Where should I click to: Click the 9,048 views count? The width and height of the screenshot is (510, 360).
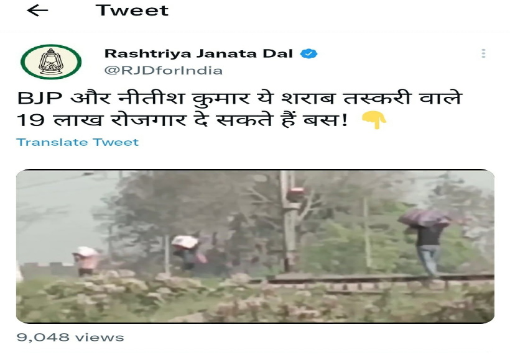70,337
